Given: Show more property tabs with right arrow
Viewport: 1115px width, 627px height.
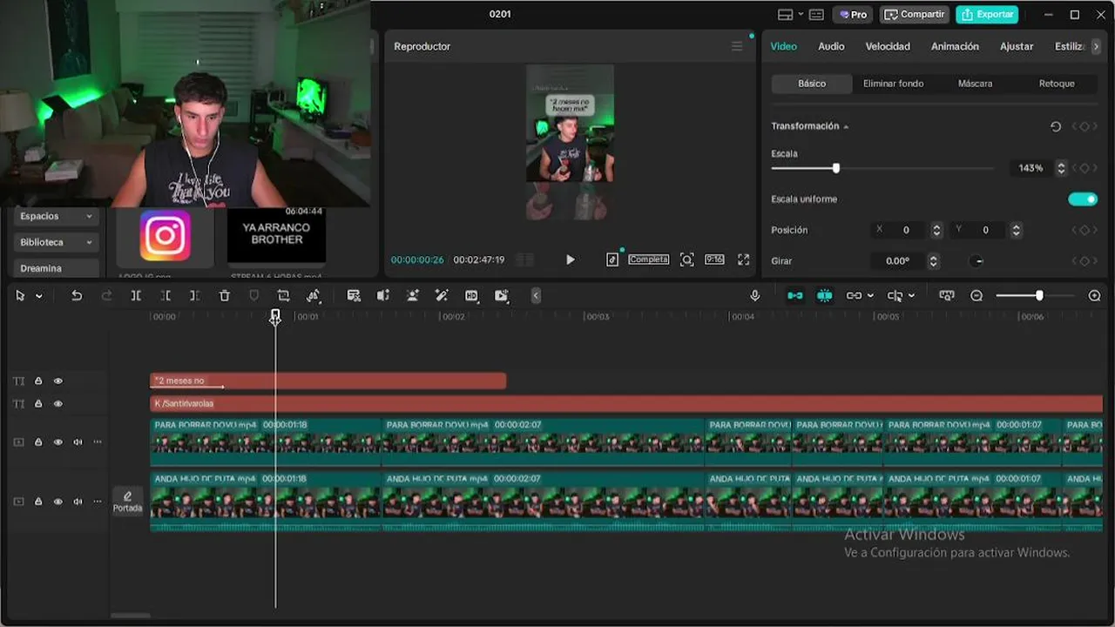Looking at the screenshot, I should coord(1095,46).
